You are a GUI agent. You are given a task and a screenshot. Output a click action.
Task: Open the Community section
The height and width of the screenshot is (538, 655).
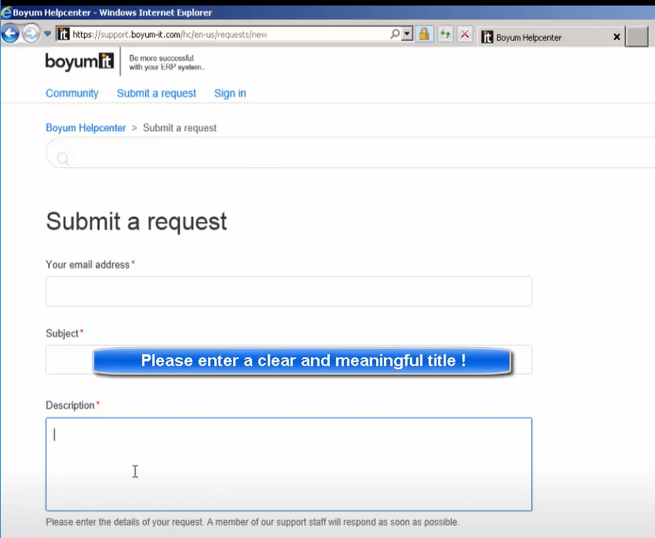[x=71, y=93]
